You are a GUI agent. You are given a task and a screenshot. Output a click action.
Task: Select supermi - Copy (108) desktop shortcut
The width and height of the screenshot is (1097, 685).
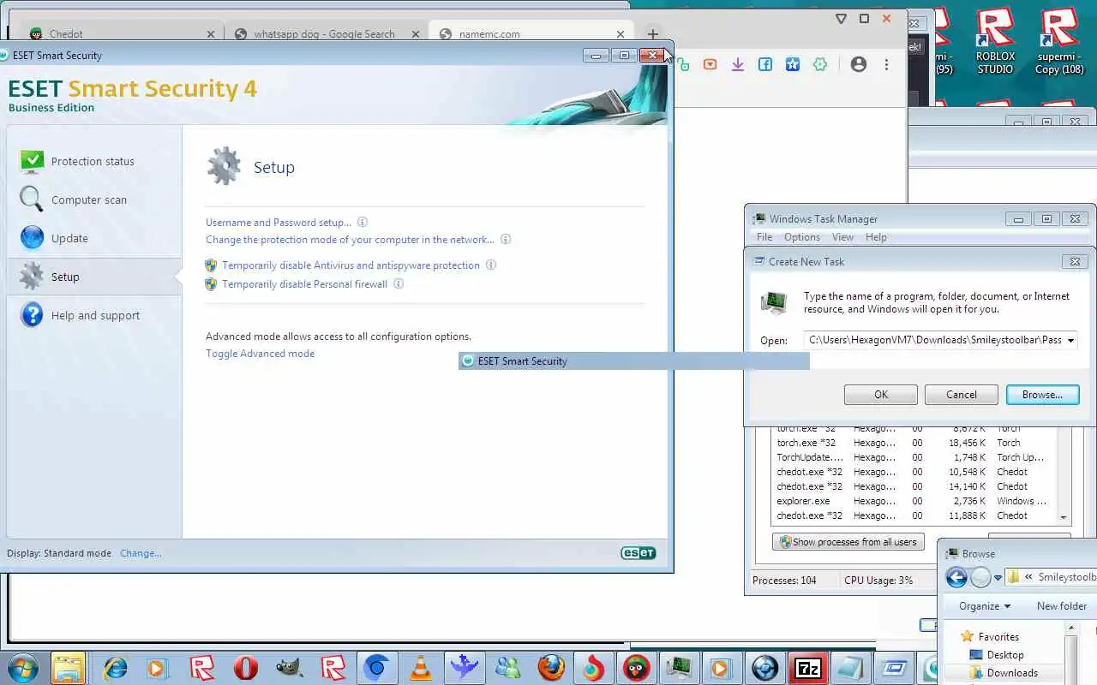(1059, 41)
